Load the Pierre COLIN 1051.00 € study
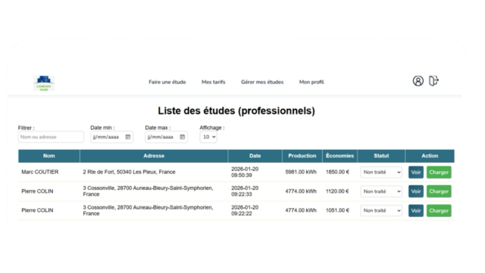485x273 pixels. (439, 210)
